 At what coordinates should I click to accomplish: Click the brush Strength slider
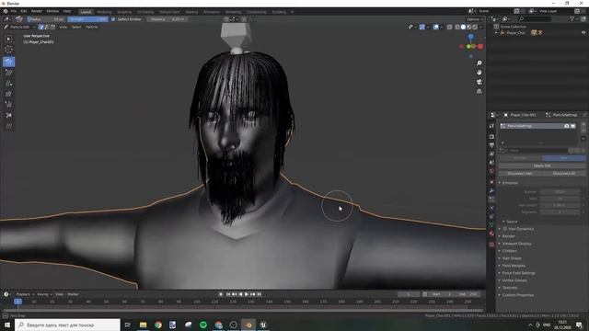[x=88, y=19]
